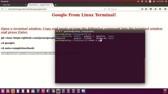Click LICENSE in terminal listing
This screenshot has width=168, height=94.
pos(88,38)
